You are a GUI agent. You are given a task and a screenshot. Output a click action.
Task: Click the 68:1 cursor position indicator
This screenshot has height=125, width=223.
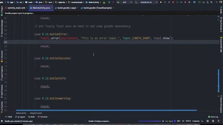pos(179,121)
